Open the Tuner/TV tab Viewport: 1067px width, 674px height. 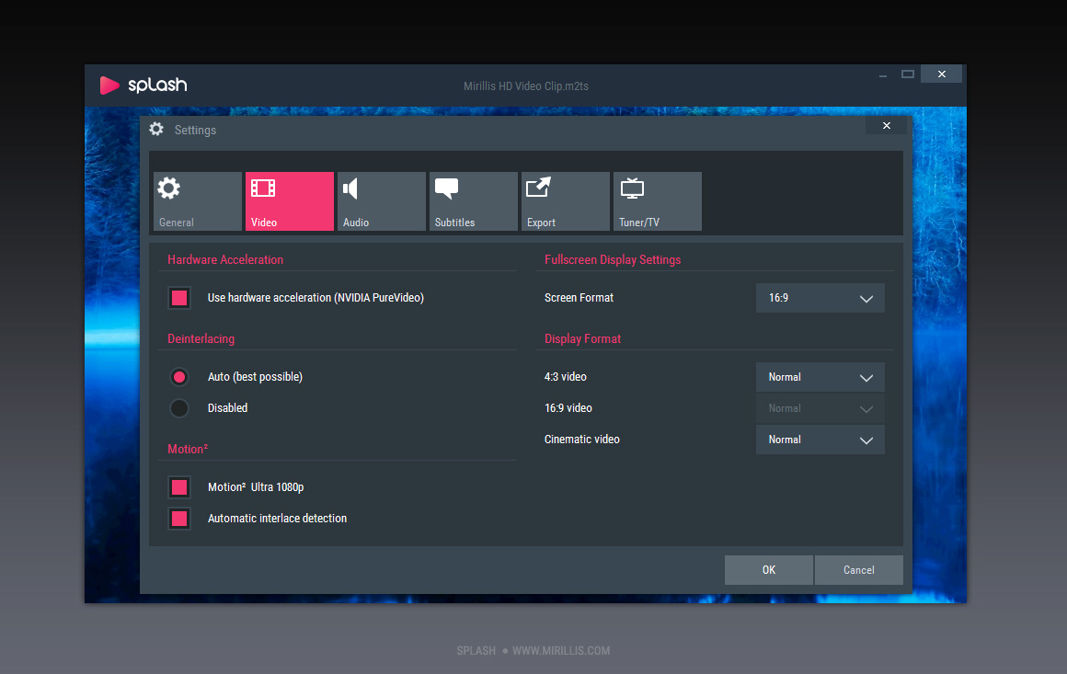[x=658, y=201]
